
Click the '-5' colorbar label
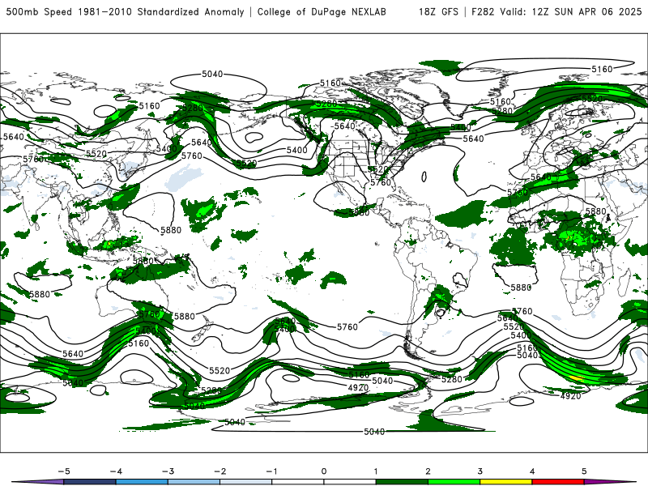[x=64, y=471]
